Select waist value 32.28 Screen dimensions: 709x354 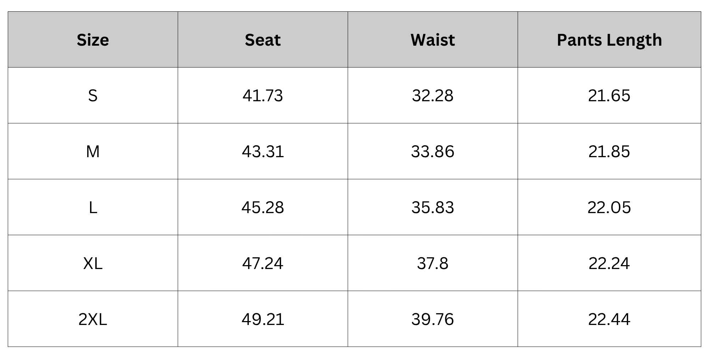coord(433,96)
